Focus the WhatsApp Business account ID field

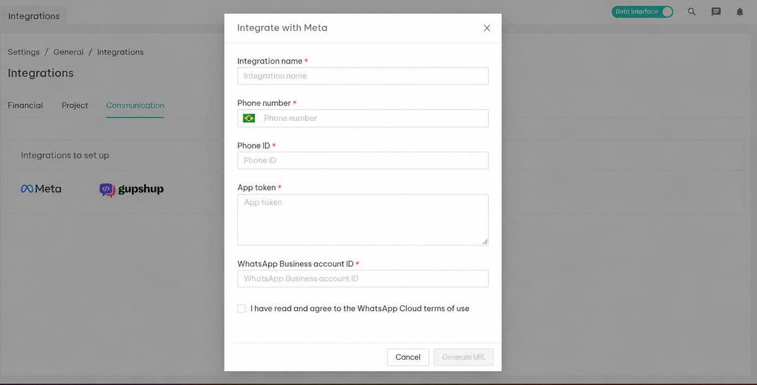(363, 278)
